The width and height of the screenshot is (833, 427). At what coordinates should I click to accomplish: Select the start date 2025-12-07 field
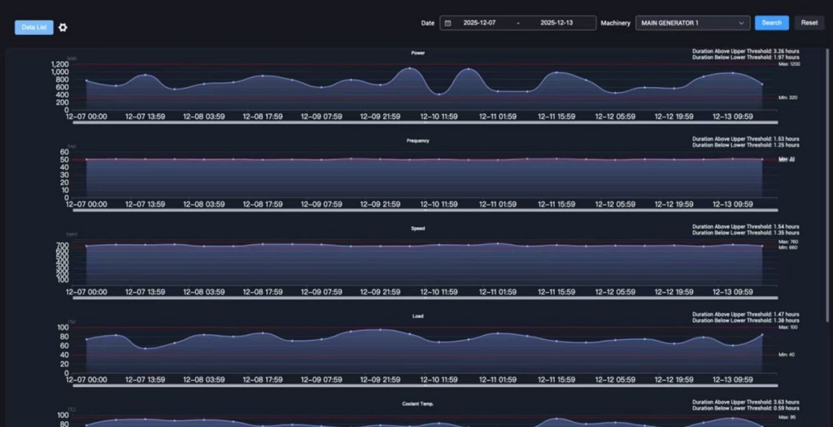pos(479,23)
